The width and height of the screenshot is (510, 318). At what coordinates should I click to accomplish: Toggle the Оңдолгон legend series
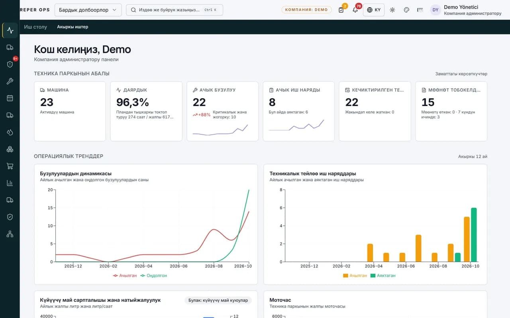click(154, 275)
